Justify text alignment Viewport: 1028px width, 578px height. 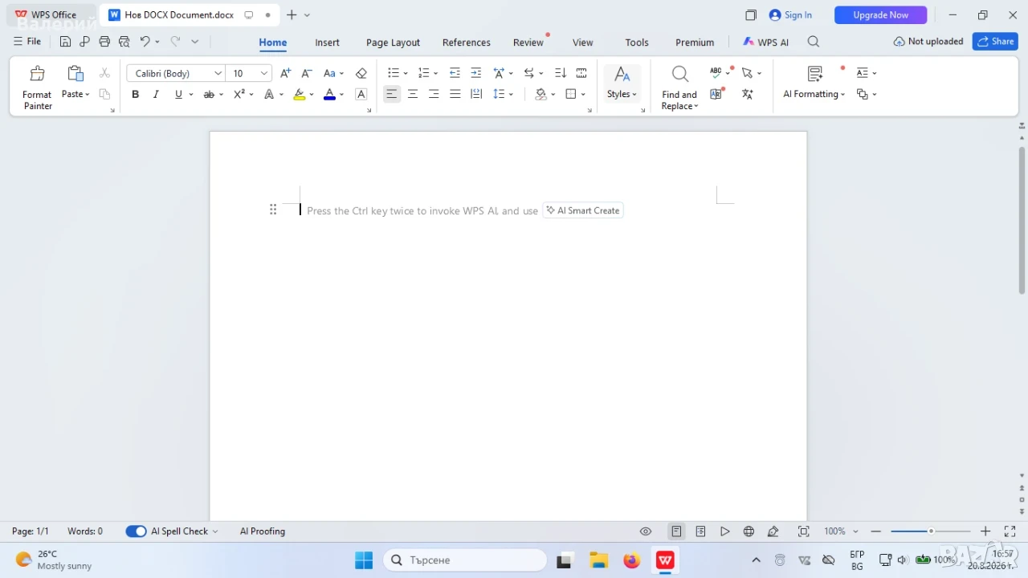click(455, 95)
